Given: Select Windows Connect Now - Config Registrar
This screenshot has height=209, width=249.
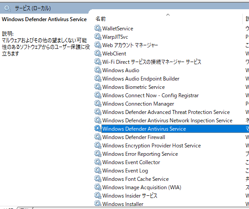Looking at the screenshot, I should 150,95.
